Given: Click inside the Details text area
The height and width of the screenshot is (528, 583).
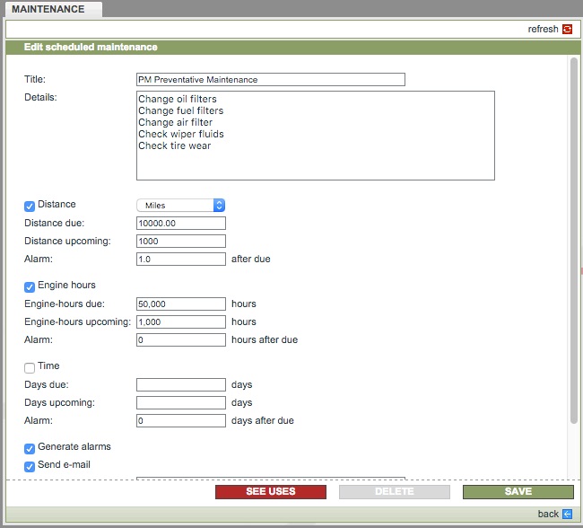Looking at the screenshot, I should (316, 136).
